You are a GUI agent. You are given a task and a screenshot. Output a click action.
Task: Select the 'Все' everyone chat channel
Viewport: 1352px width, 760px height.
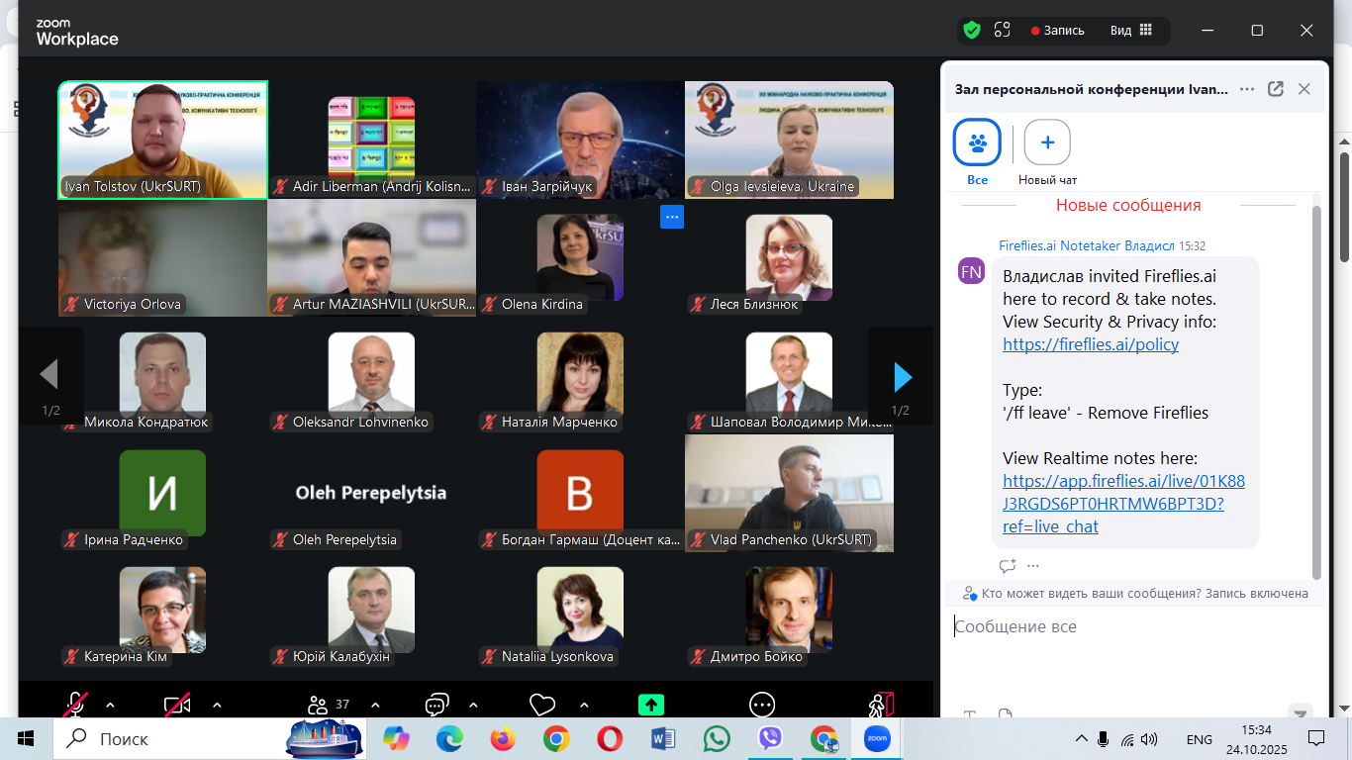click(x=977, y=143)
